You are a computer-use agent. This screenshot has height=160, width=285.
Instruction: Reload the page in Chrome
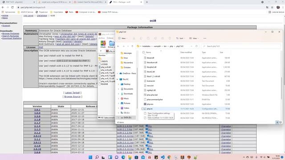(x=12, y=7)
